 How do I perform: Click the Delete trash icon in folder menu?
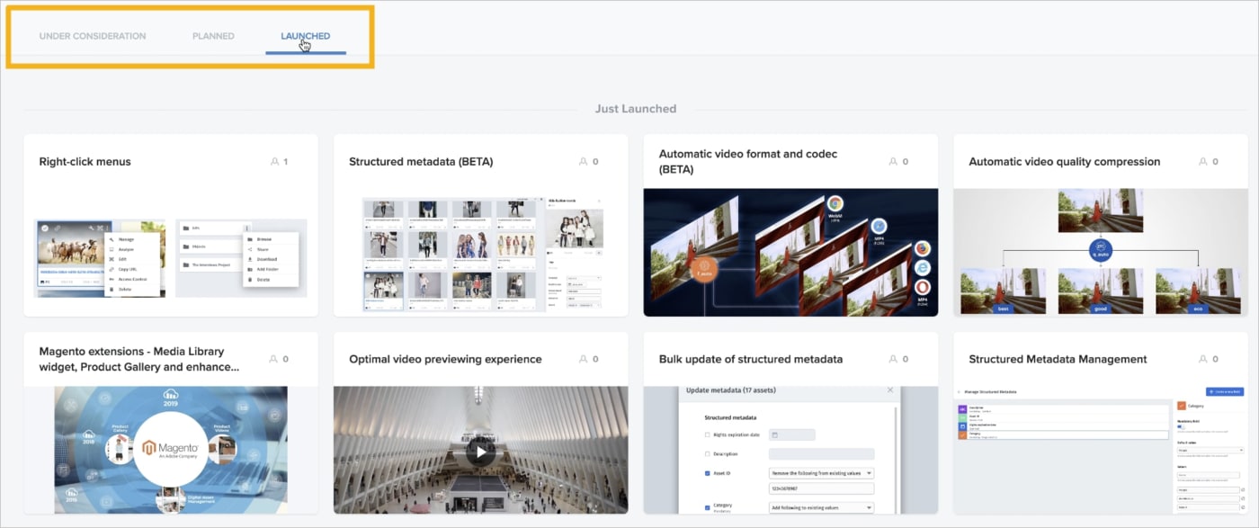tap(250, 280)
